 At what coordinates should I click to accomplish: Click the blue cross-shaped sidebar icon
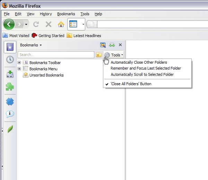click(x=10, y=101)
